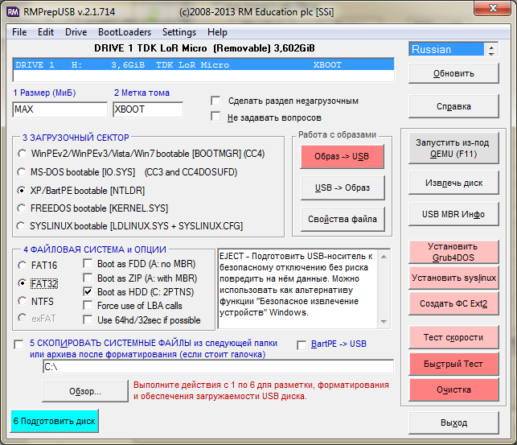Click Извлечь диск button
Screen dimensions: 517x445
point(453,183)
